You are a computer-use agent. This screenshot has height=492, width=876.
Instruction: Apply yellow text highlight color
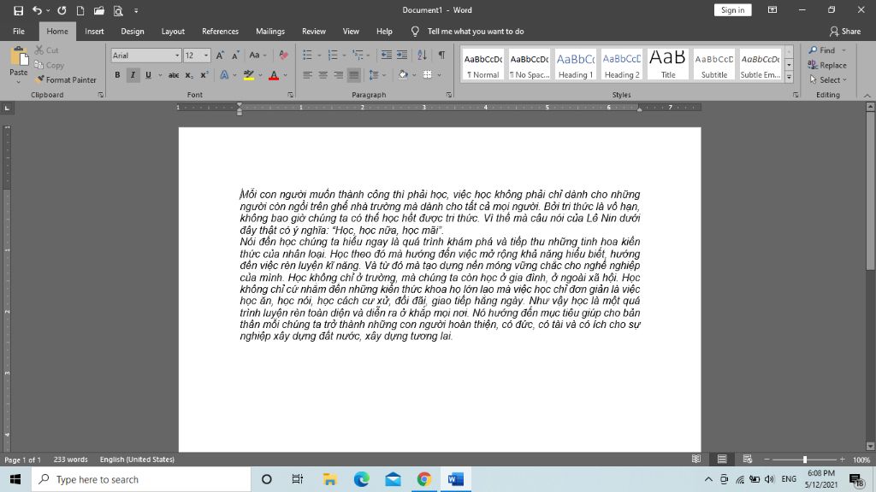pyautogui.click(x=249, y=75)
